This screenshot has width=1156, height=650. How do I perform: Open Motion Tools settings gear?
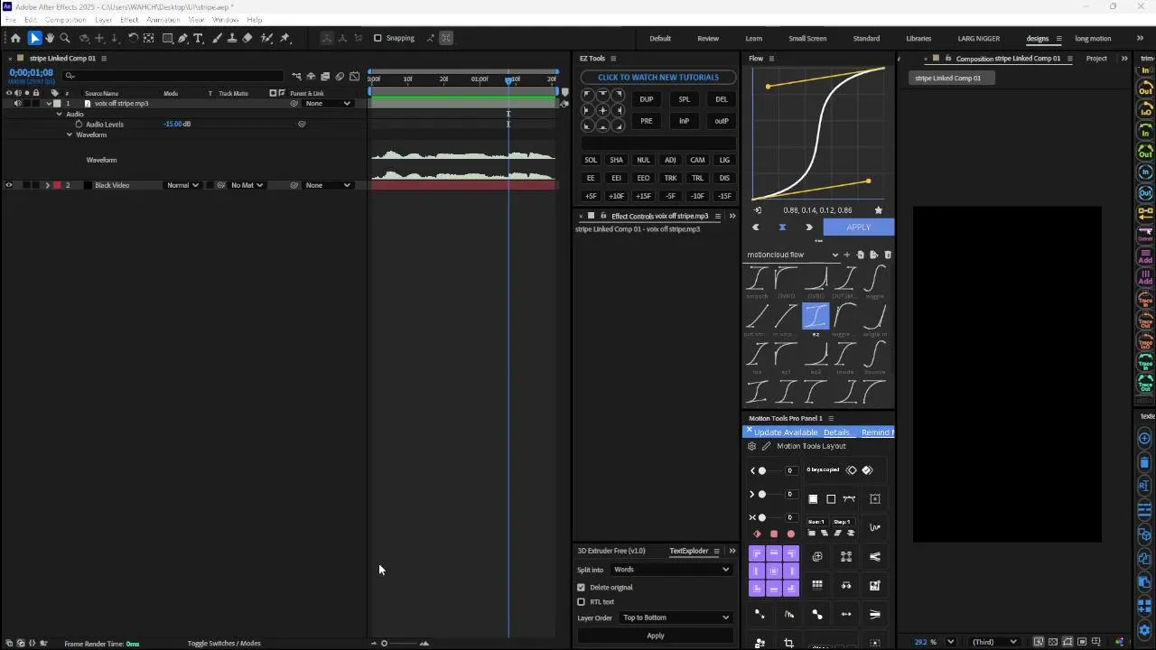pyautogui.click(x=751, y=446)
